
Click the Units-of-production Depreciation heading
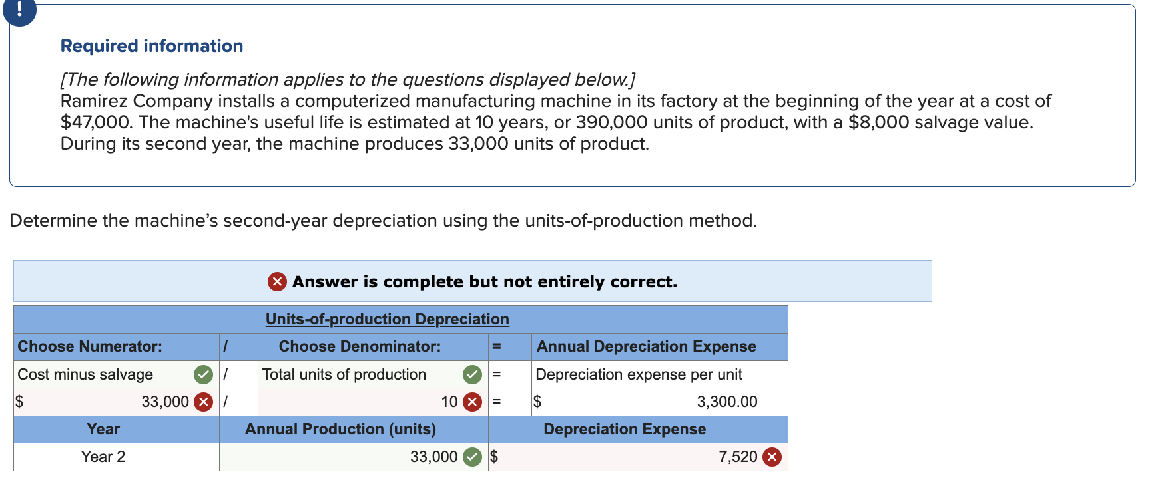pyautogui.click(x=388, y=319)
